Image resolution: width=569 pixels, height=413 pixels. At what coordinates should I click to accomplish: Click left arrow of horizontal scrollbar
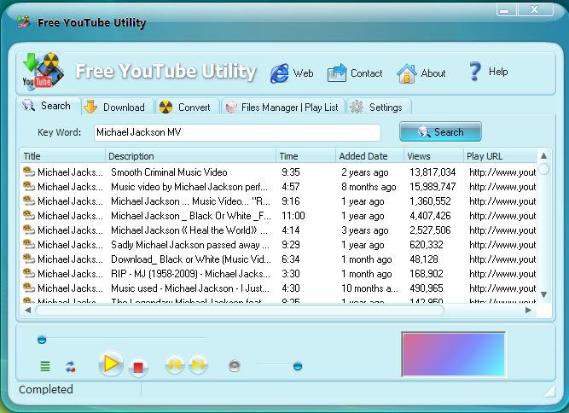click(x=28, y=311)
